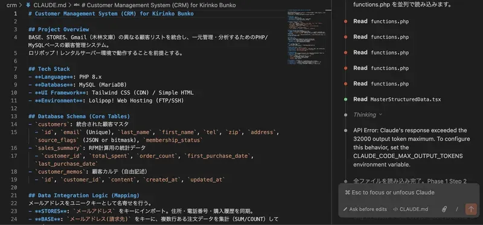483x225 pixels.
Task: Click the pencil icon beside Ask before edits
Action: point(345,209)
